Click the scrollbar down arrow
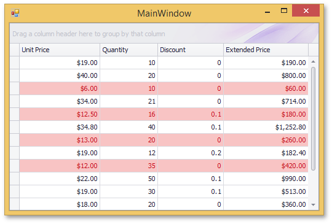This screenshot has width=332, height=224. tap(314, 204)
